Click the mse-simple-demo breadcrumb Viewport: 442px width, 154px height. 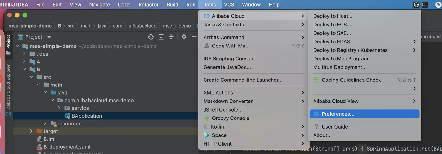point(30,26)
